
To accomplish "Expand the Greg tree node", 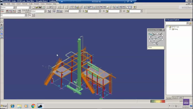I will click(x=170, y=29).
